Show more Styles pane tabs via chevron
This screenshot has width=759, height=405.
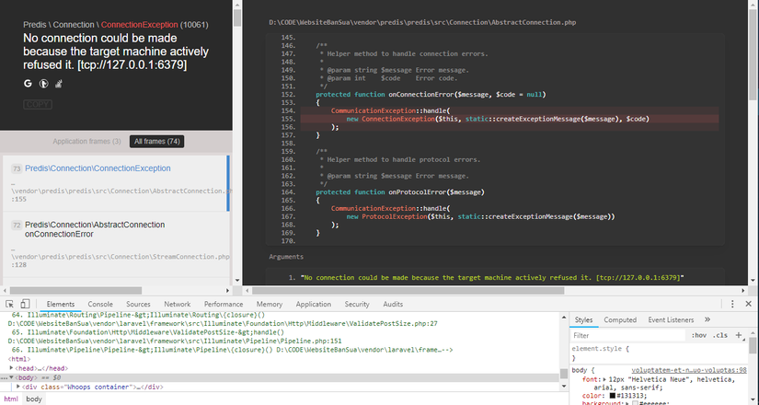click(707, 319)
